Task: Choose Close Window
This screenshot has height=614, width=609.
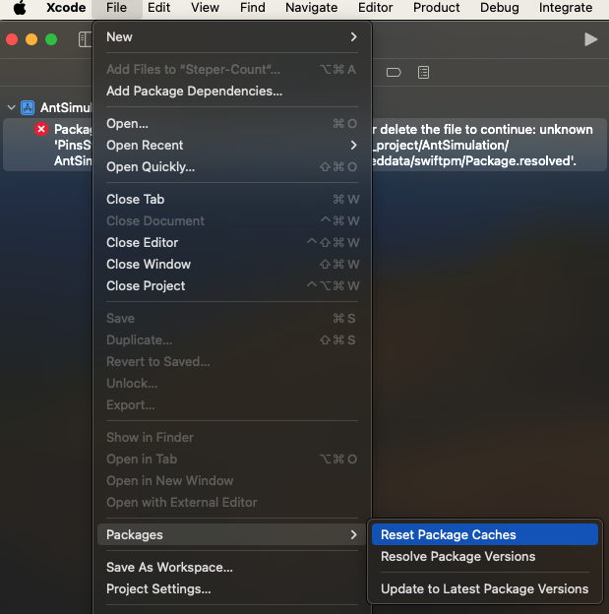Action: click(232, 265)
